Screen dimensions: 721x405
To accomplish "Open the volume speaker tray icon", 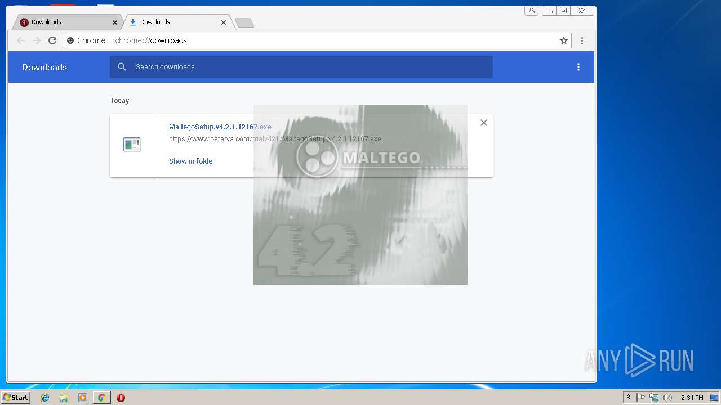I will (667, 398).
